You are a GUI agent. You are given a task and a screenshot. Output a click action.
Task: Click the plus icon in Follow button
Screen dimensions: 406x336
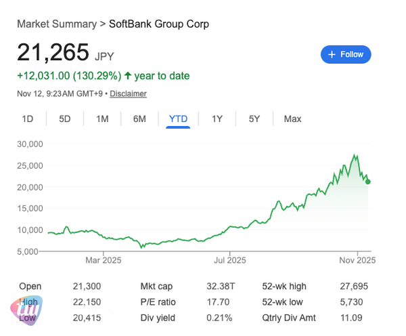tap(332, 54)
